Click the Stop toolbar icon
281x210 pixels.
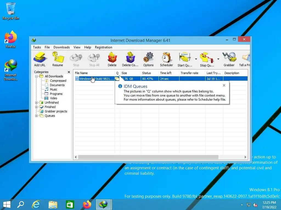pos(76,59)
